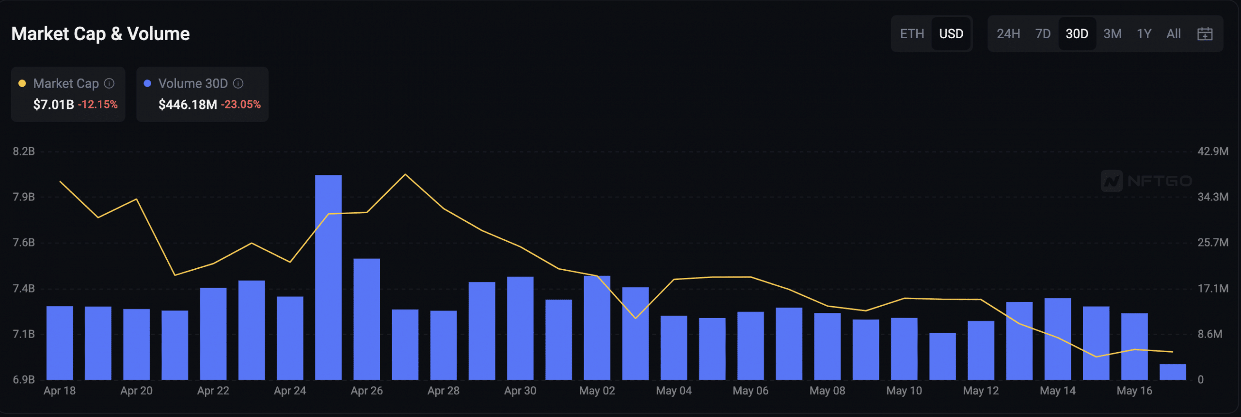Screen dimensions: 1241x417
Task: Click the May 16 date label
Action: coord(1134,390)
